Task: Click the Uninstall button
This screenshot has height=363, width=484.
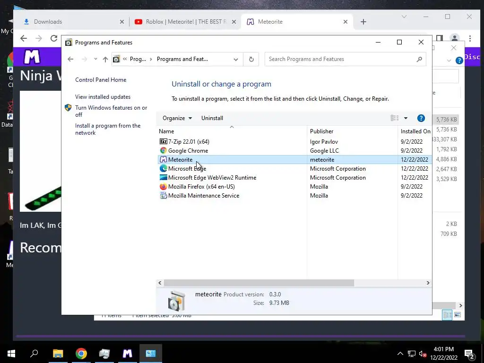Action: pos(212,118)
